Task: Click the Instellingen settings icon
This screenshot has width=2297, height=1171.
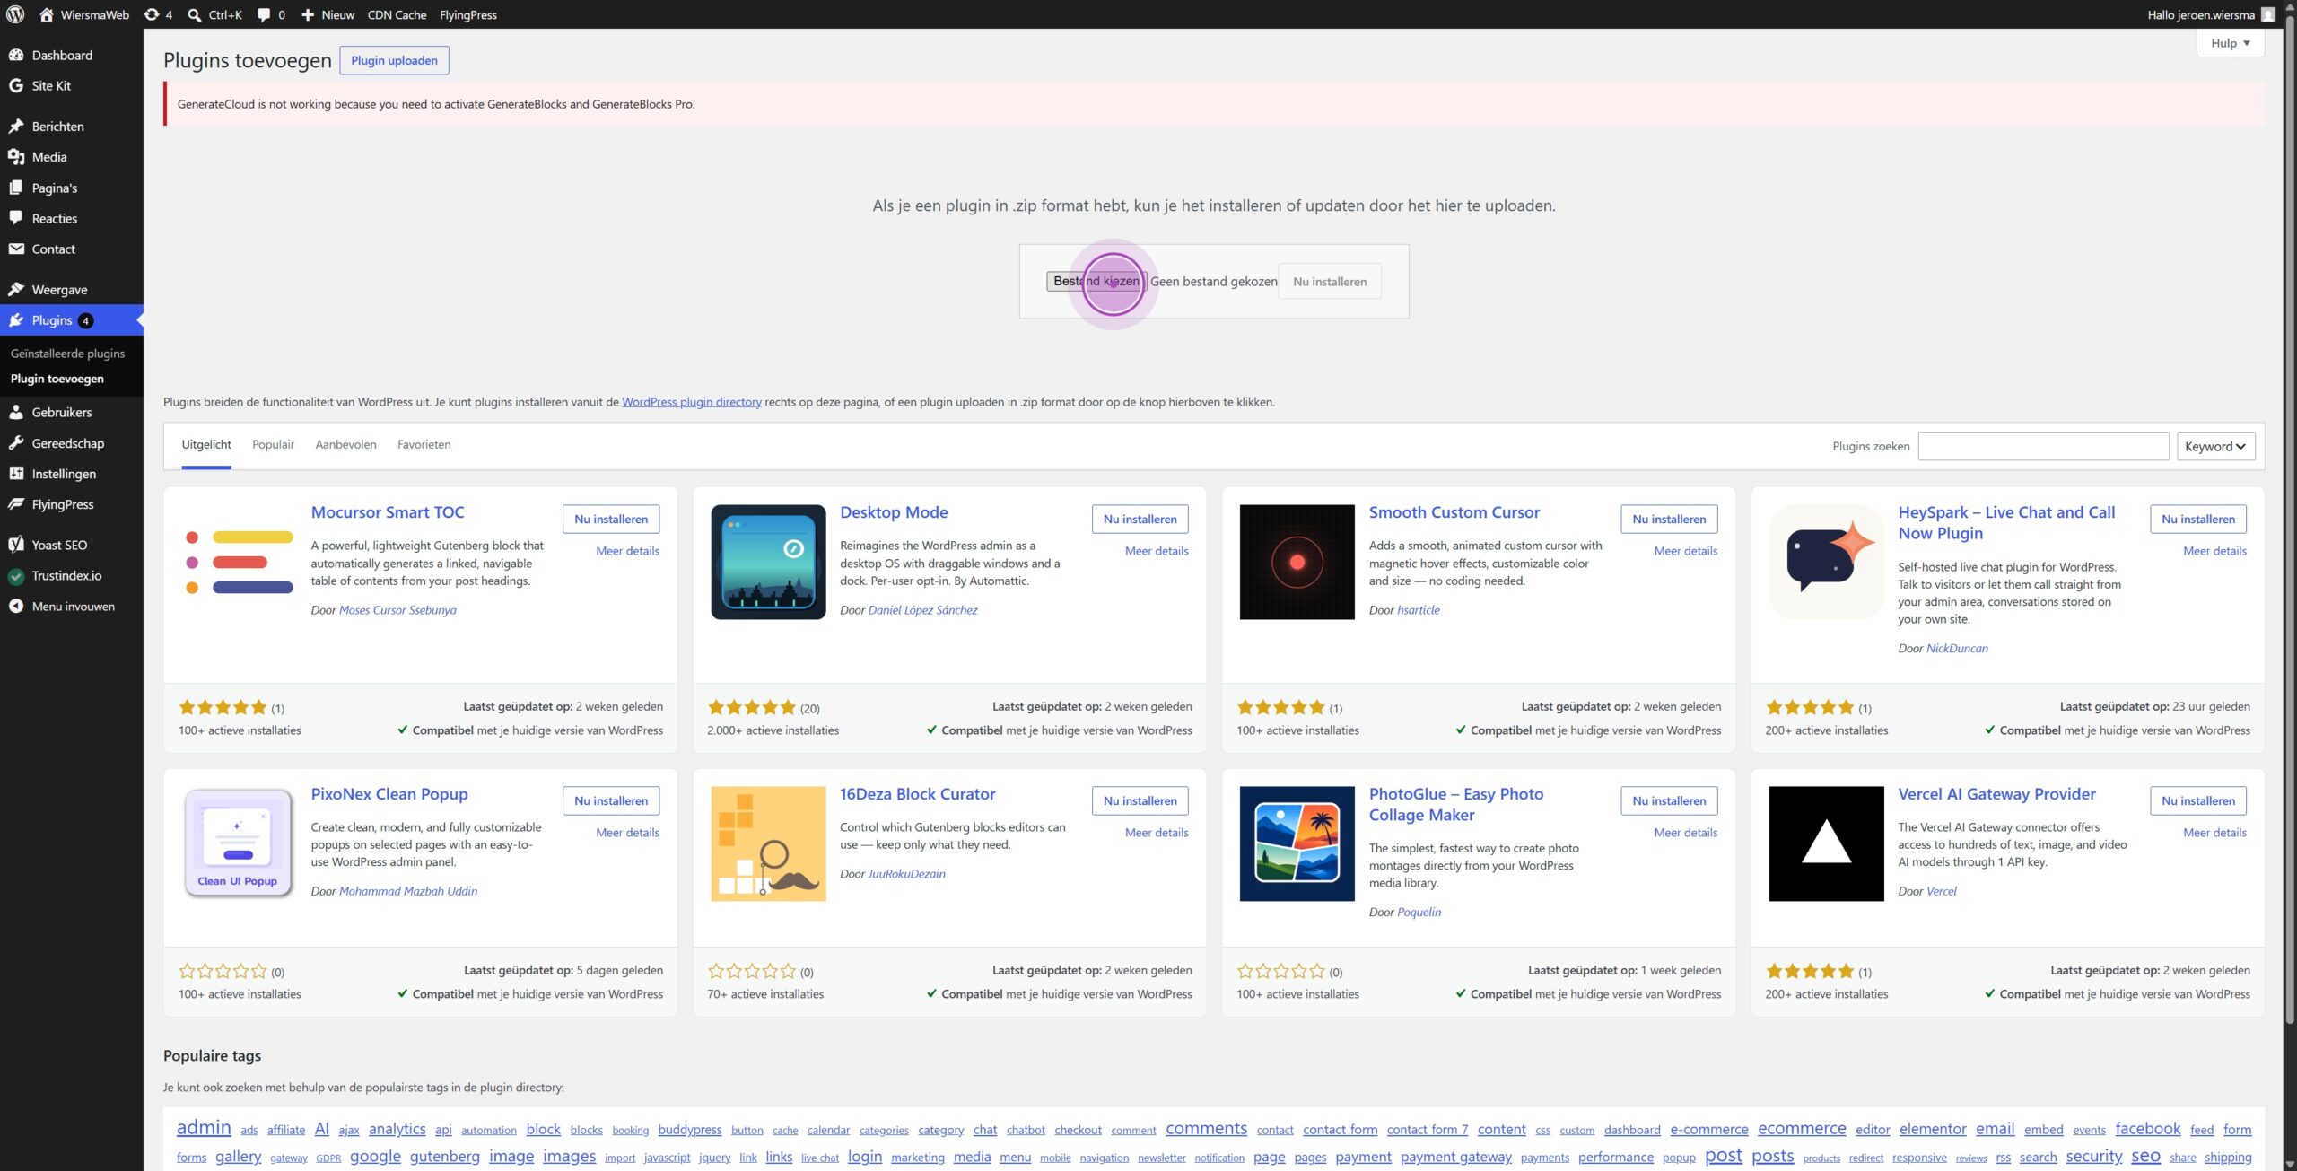Action: 16,473
